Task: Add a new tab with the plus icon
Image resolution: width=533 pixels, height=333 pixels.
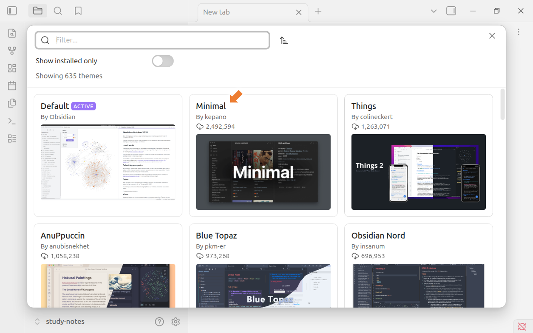Action: (x=318, y=11)
